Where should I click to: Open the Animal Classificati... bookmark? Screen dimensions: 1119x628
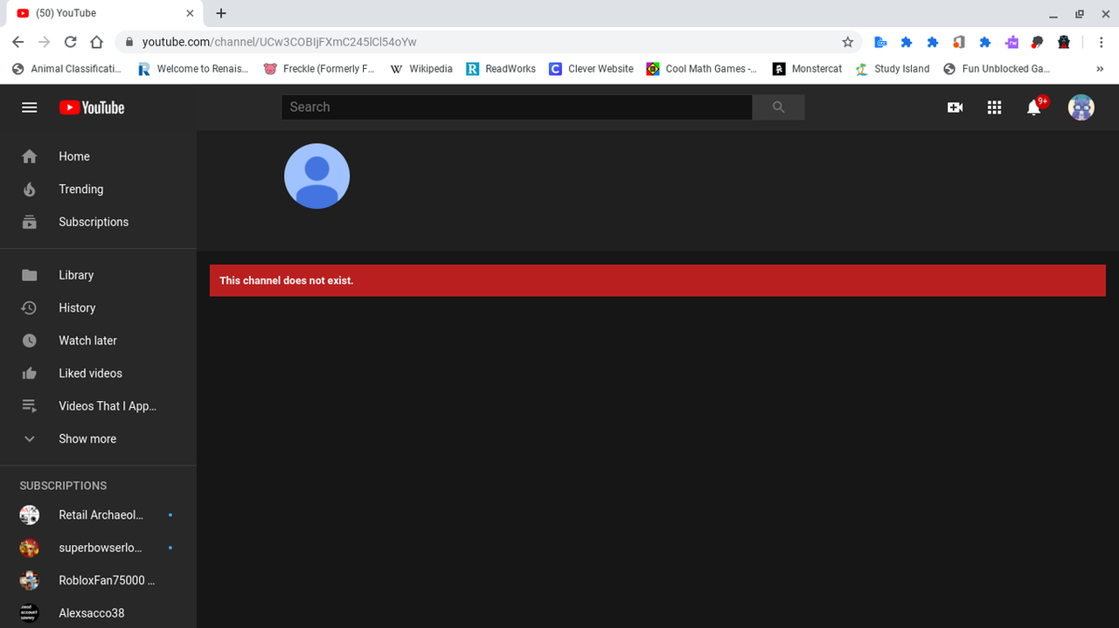[x=66, y=69]
